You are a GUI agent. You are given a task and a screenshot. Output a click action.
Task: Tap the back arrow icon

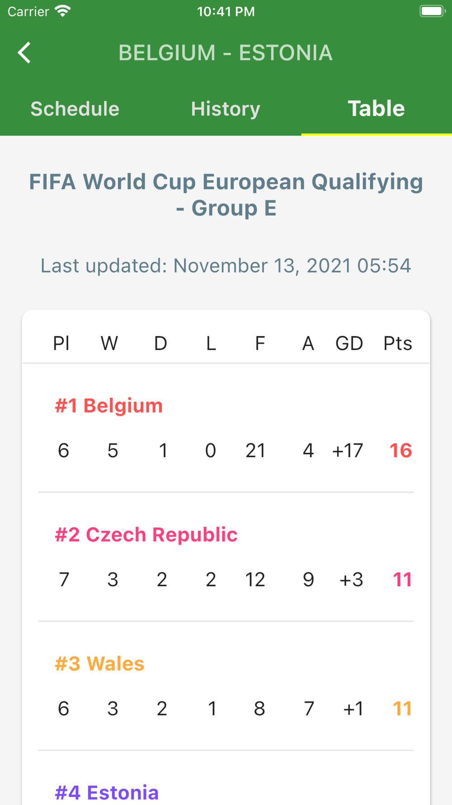pyautogui.click(x=24, y=53)
